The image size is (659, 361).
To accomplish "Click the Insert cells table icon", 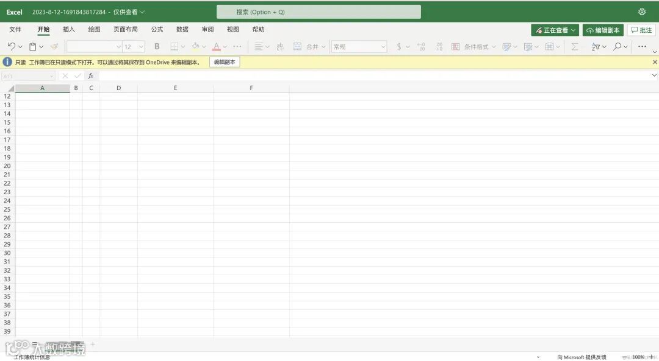I will [549, 46].
